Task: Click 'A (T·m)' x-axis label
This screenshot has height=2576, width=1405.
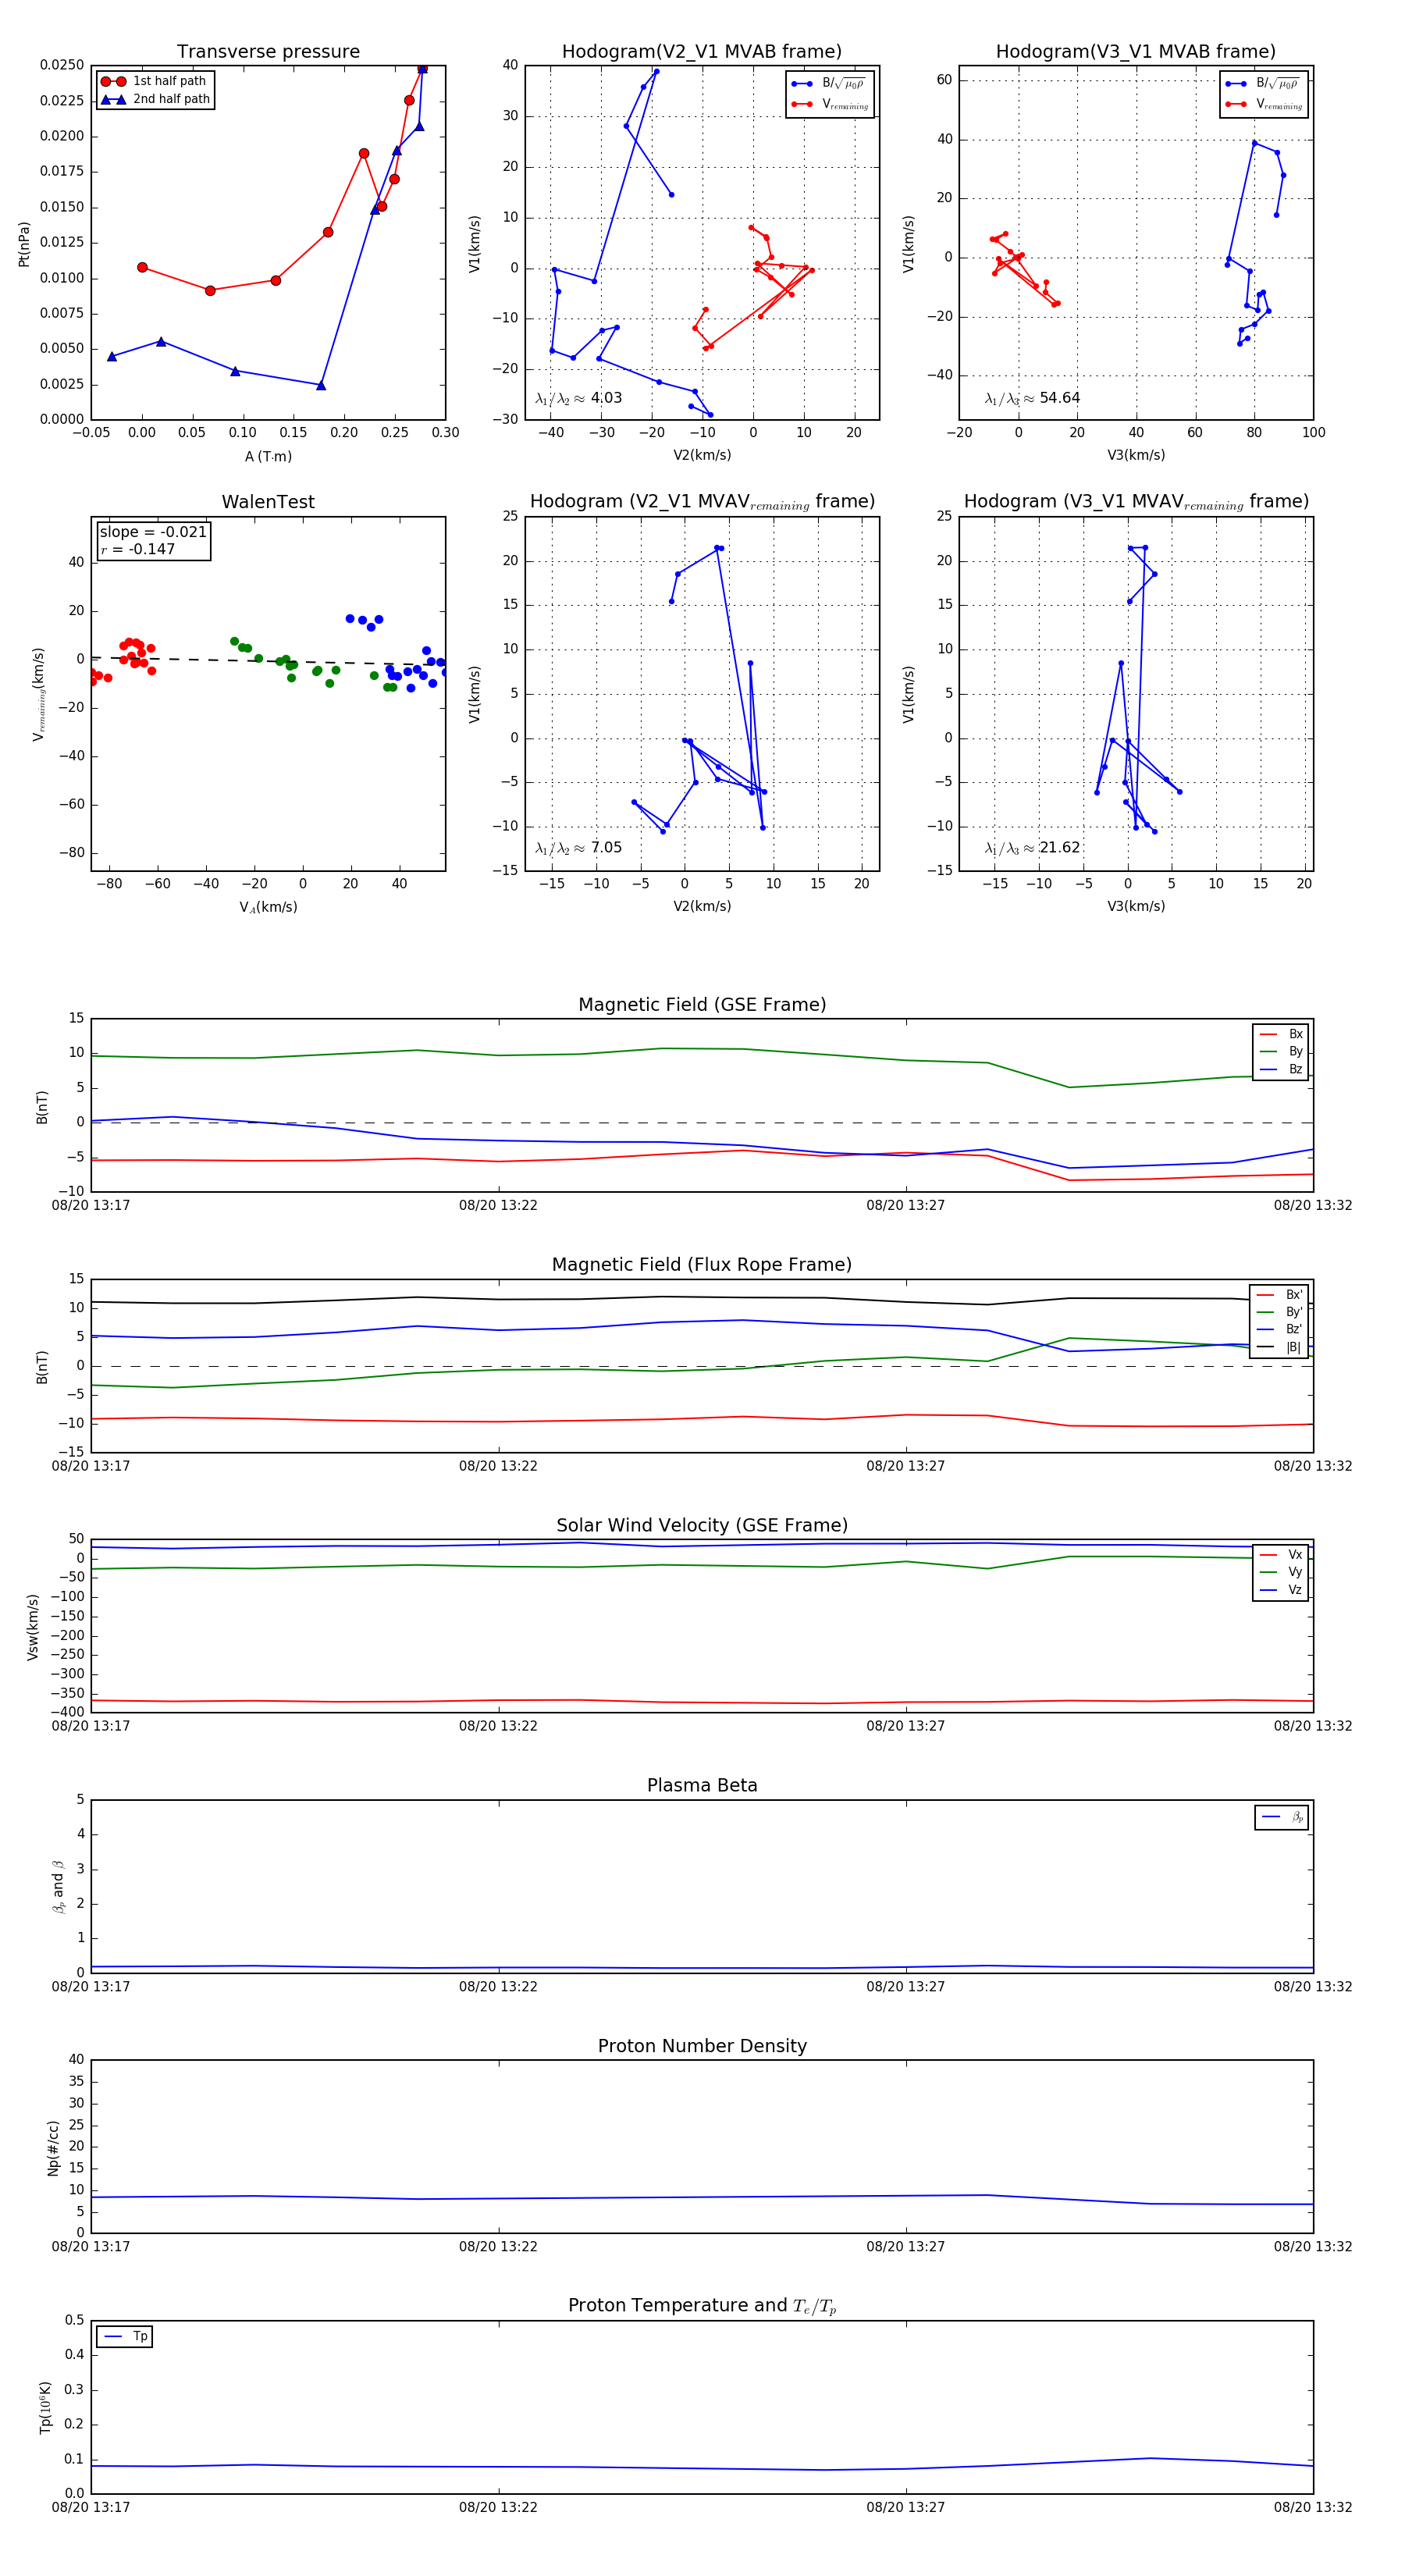Action: click(x=268, y=456)
